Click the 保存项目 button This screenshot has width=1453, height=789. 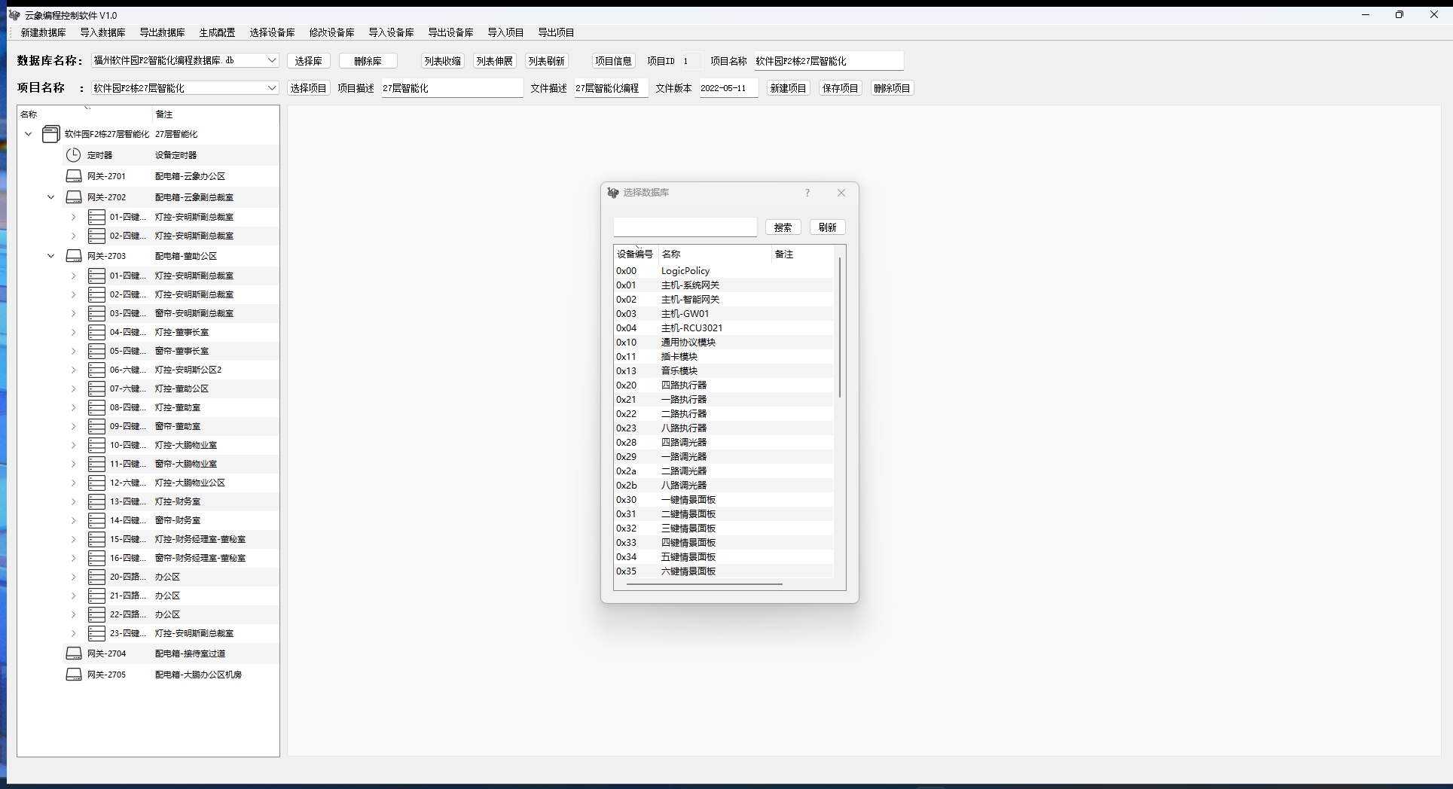pyautogui.click(x=840, y=88)
